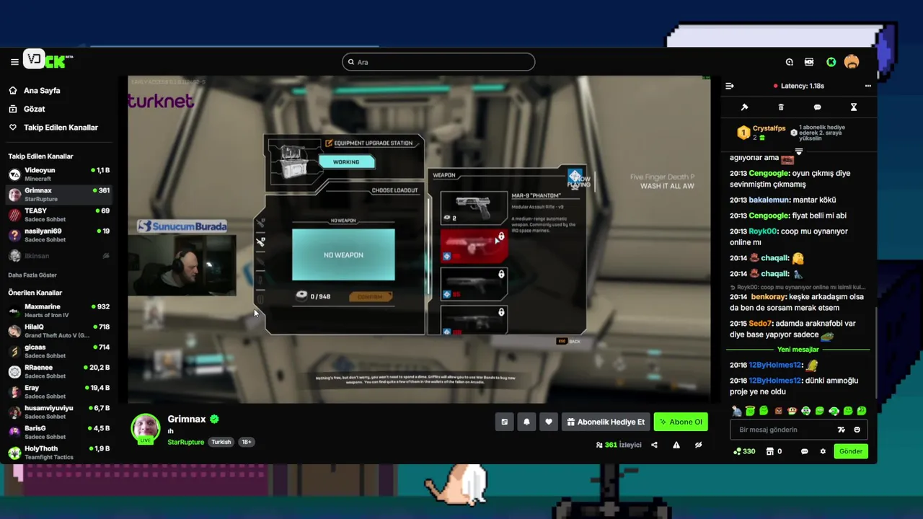
Task: Open the user profile avatar menu
Action: click(852, 62)
